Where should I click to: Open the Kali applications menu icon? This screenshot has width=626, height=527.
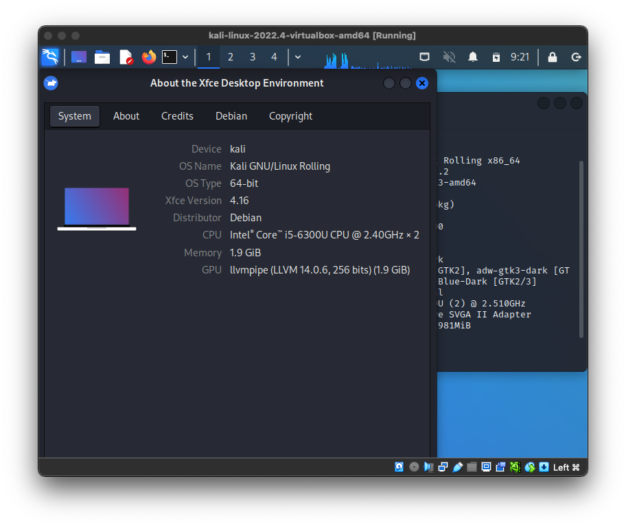click(49, 57)
